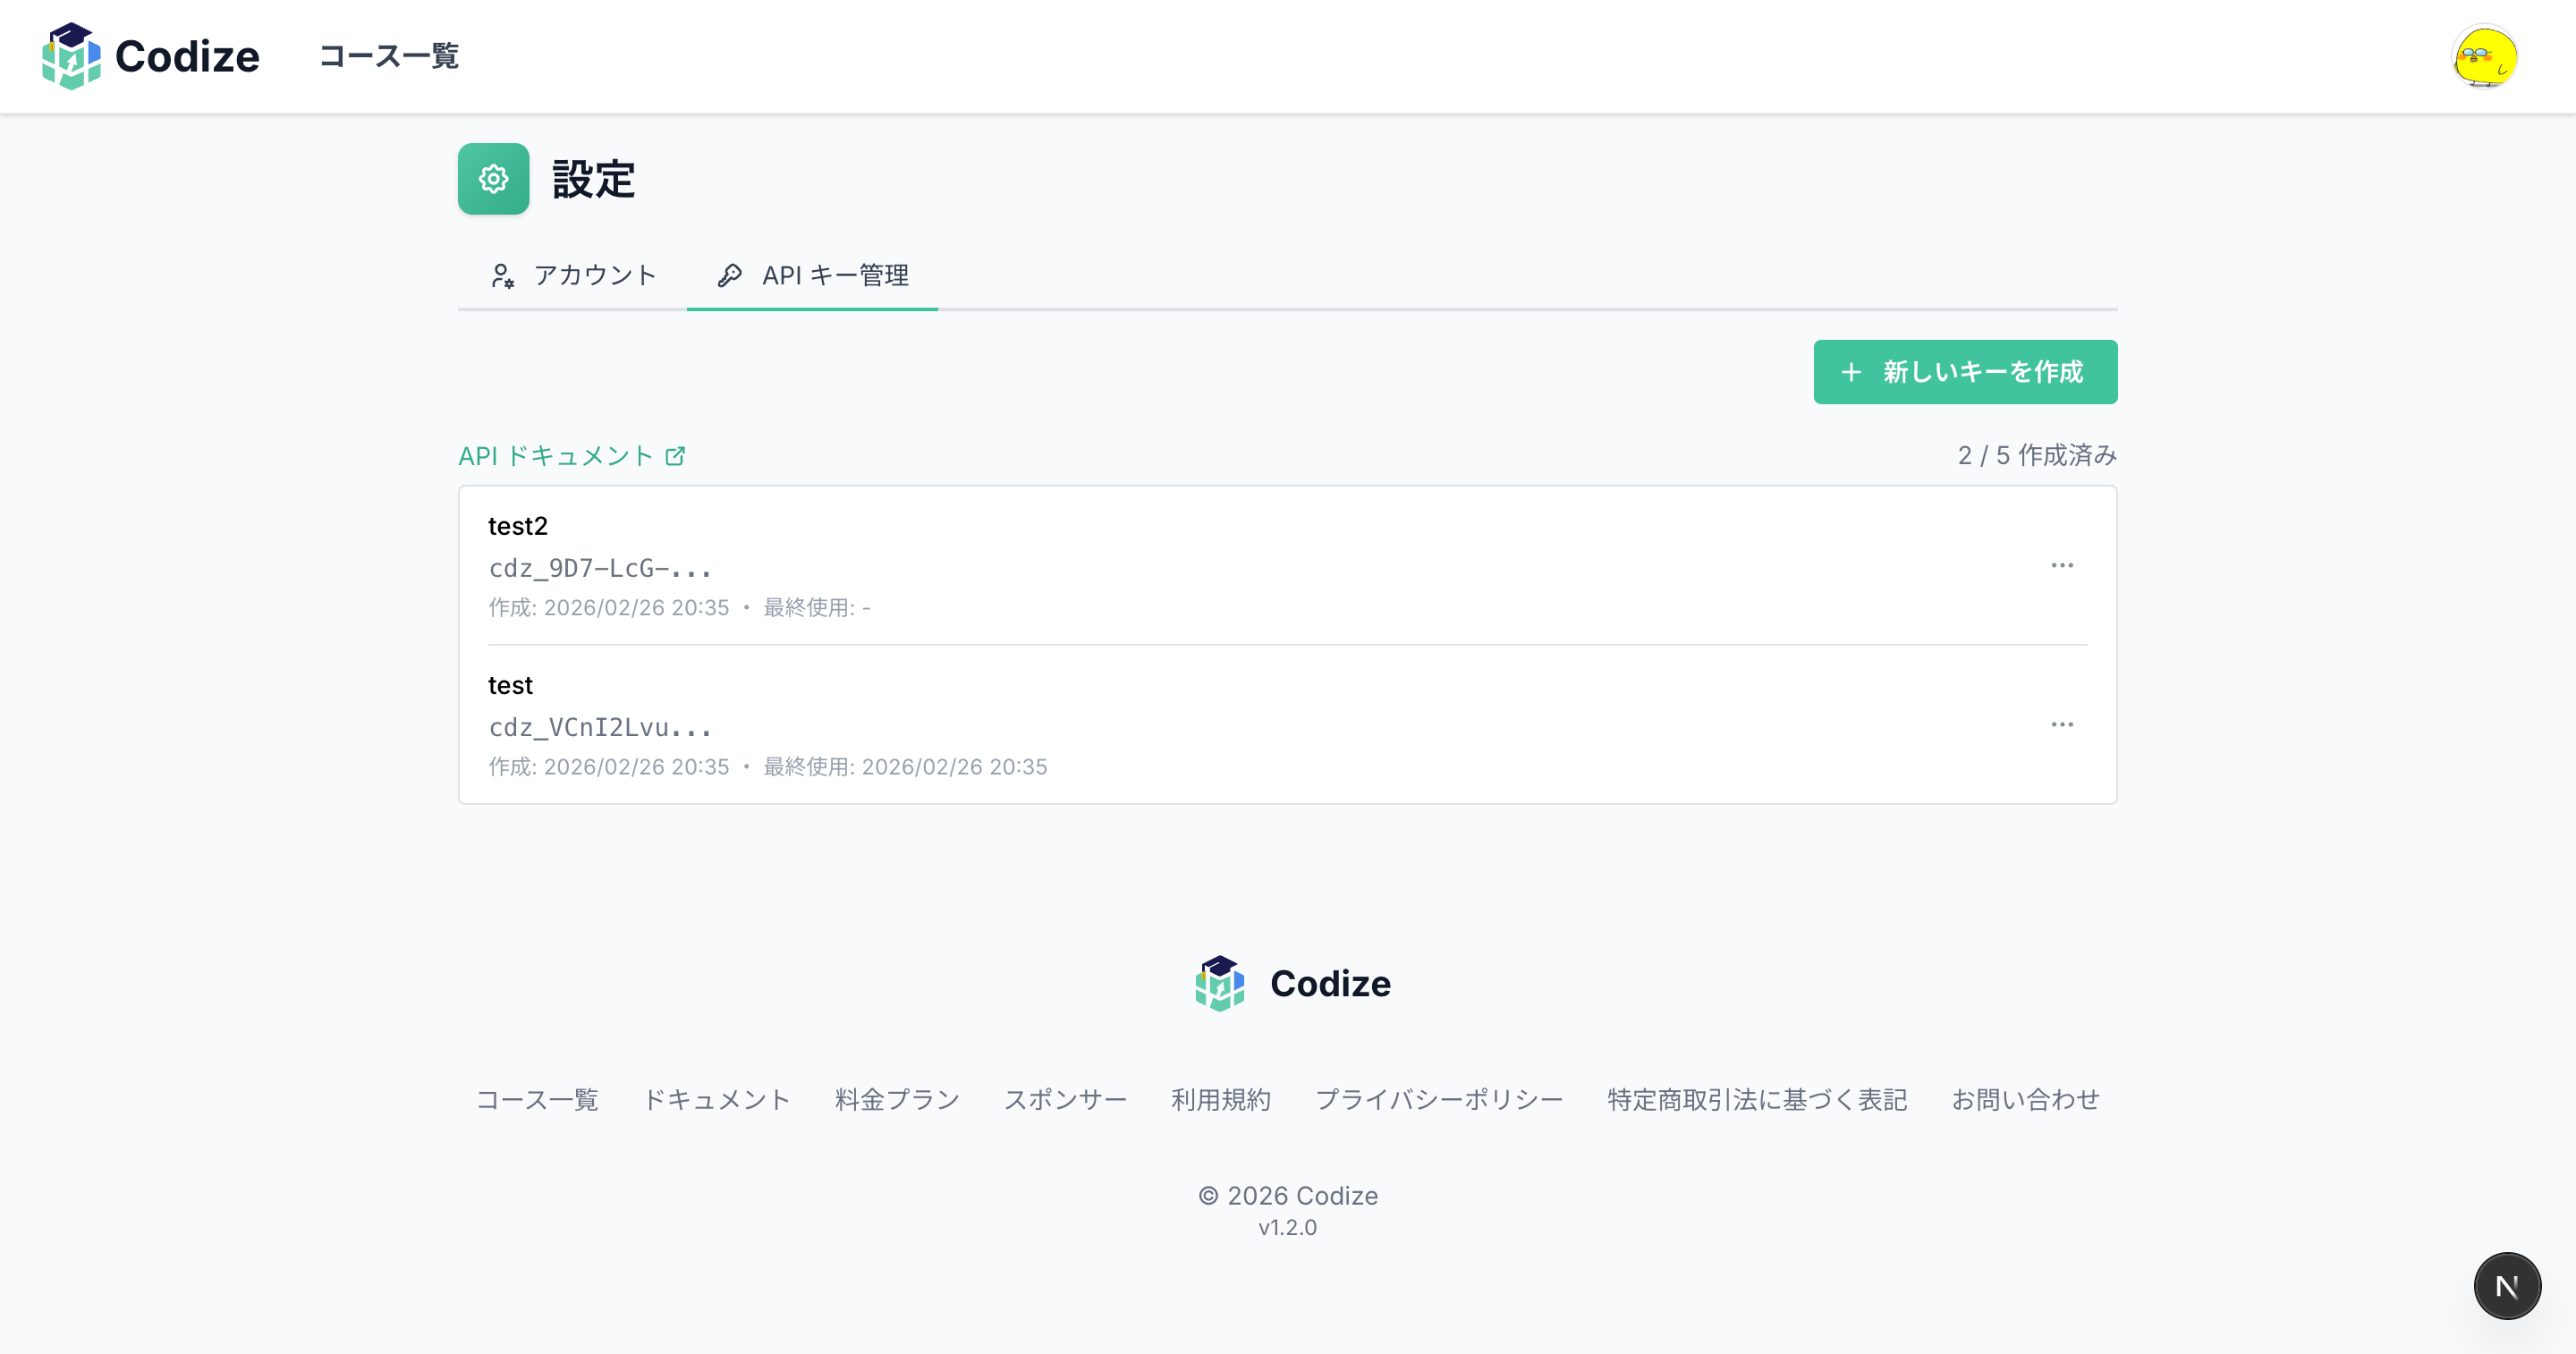This screenshot has width=2576, height=1354.
Task: Click the external link icon beside API ドキュメント
Action: [x=676, y=456]
